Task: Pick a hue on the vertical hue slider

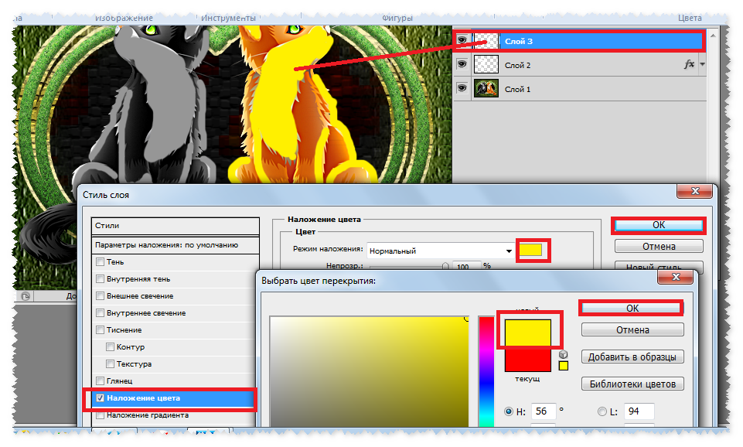Action: [x=486, y=372]
